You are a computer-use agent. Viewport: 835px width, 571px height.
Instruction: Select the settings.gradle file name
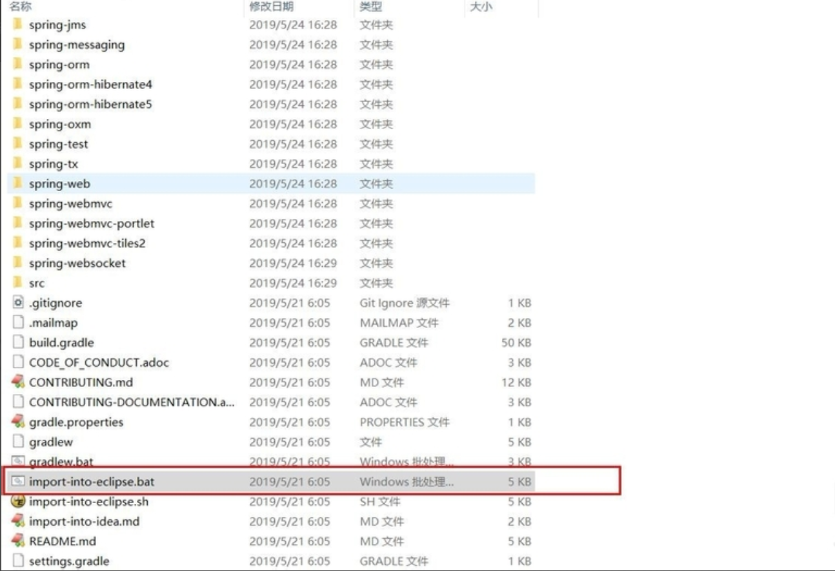coord(69,561)
